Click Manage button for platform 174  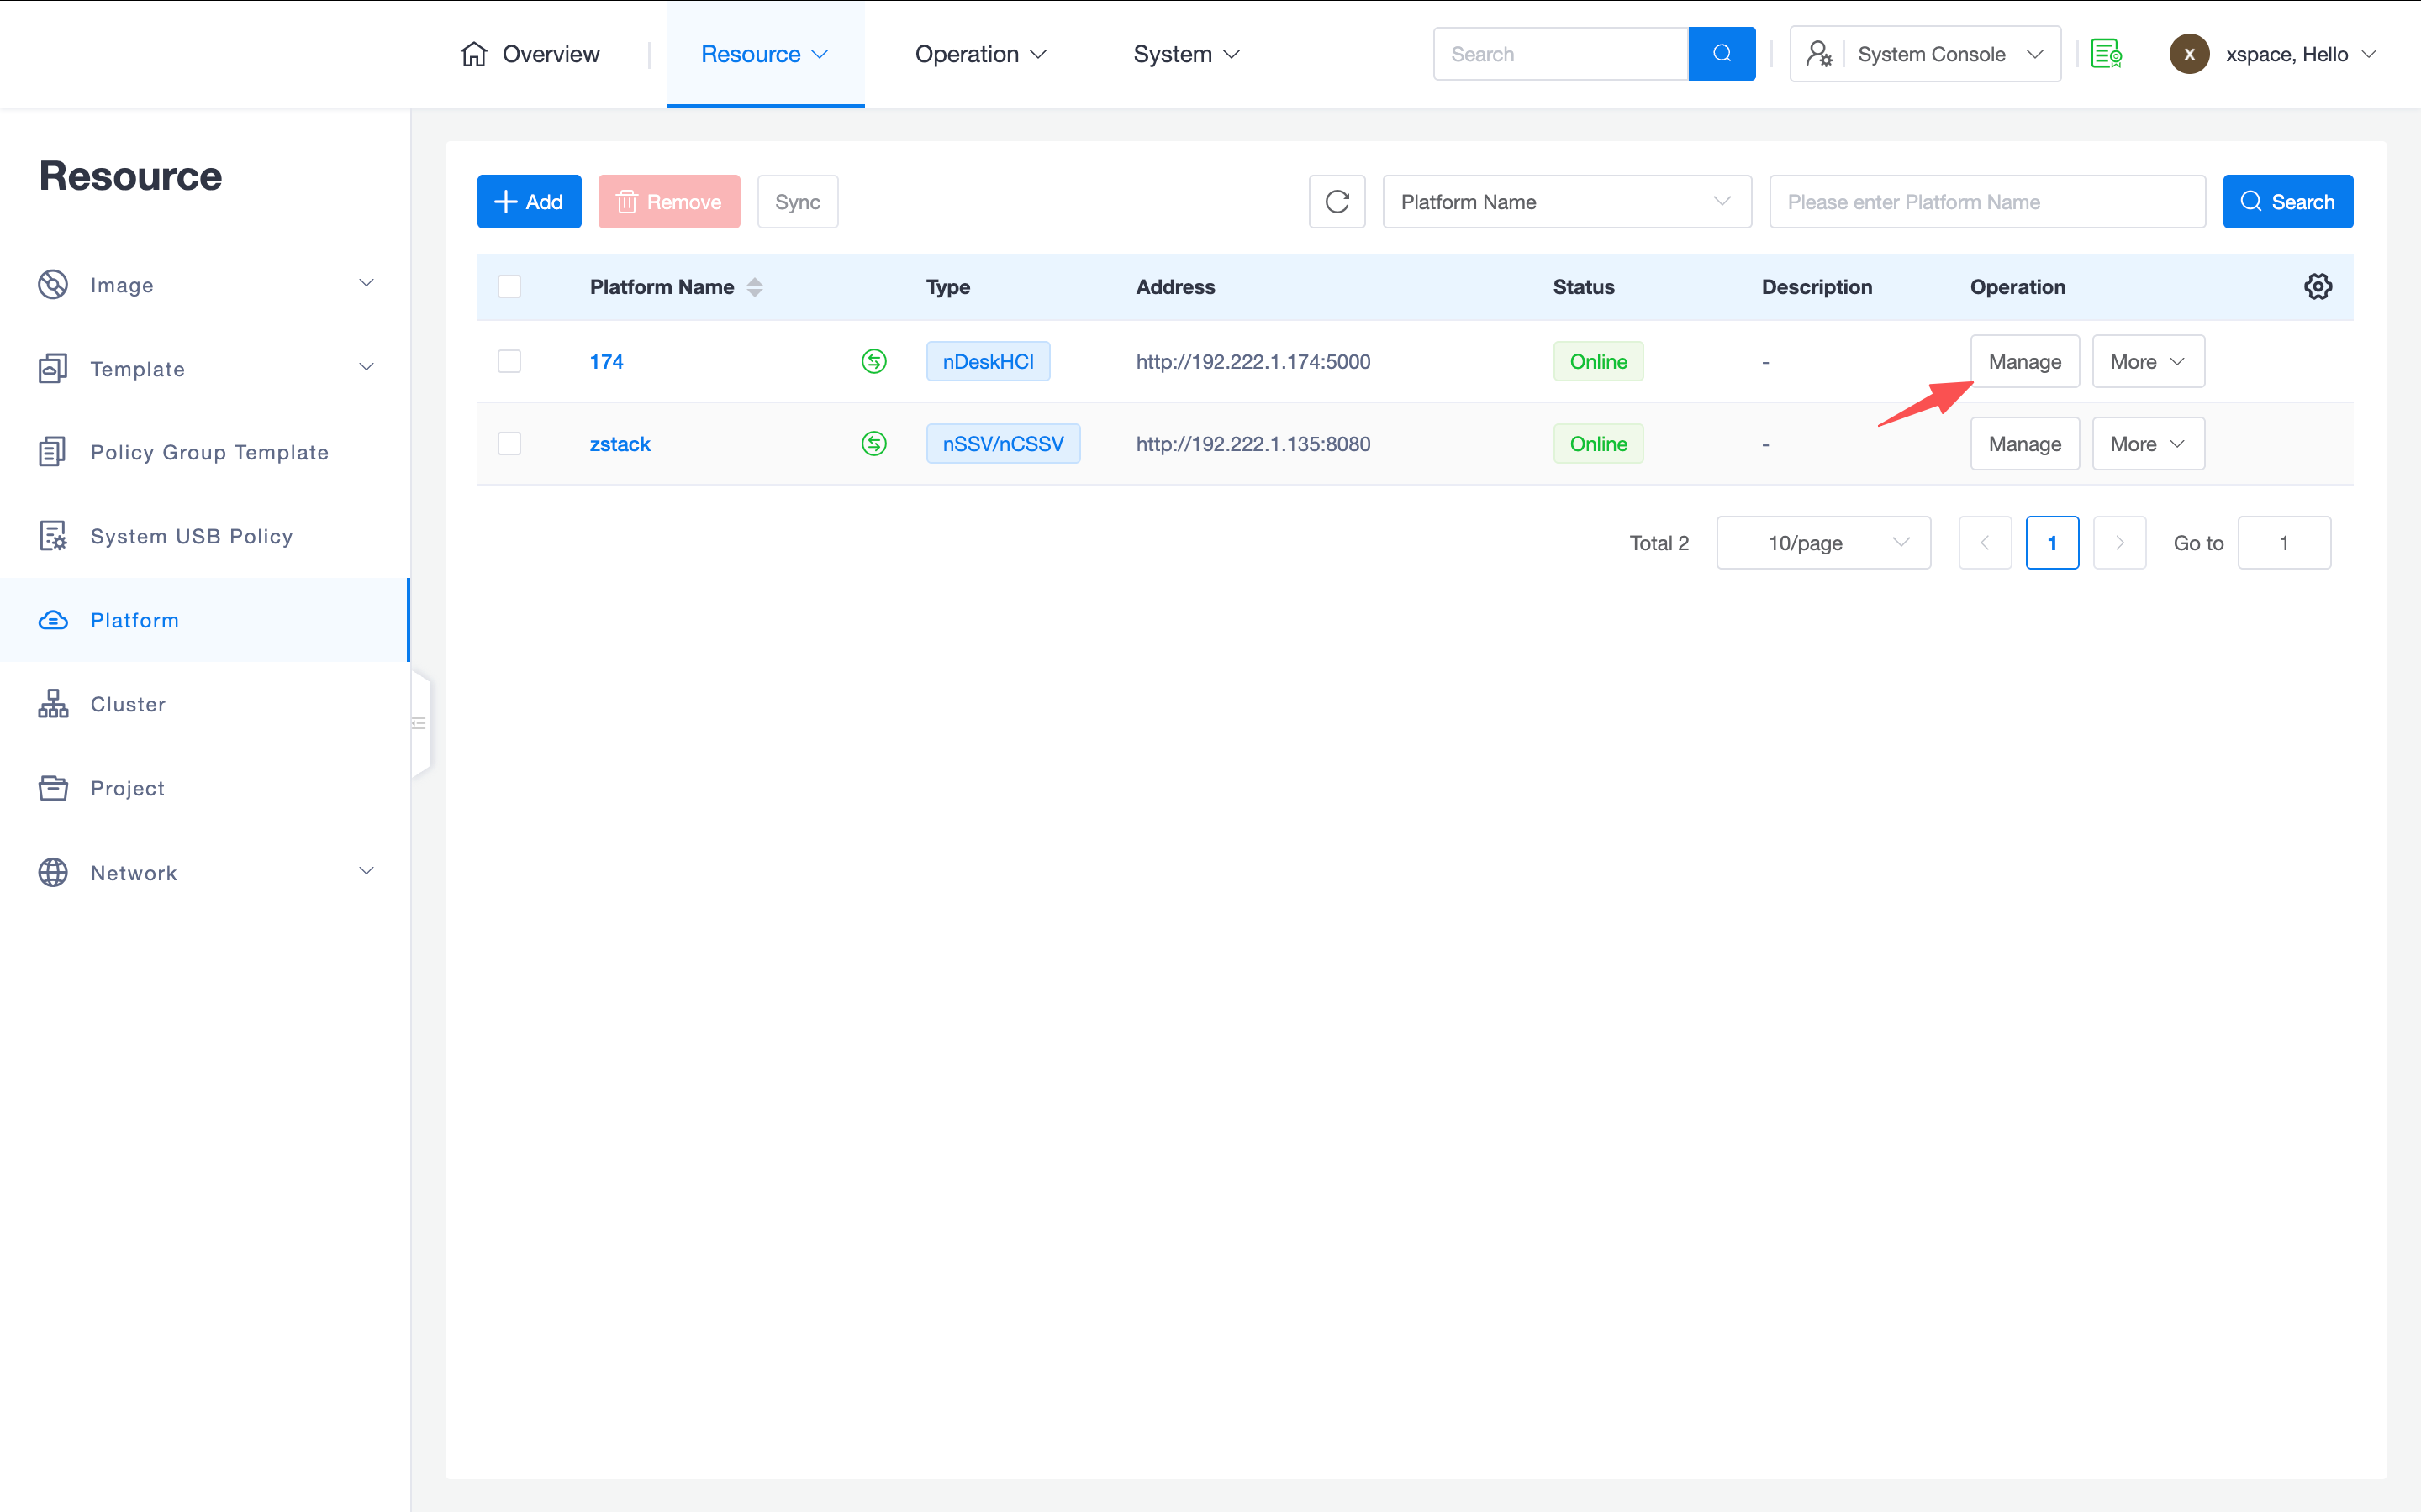[2024, 361]
